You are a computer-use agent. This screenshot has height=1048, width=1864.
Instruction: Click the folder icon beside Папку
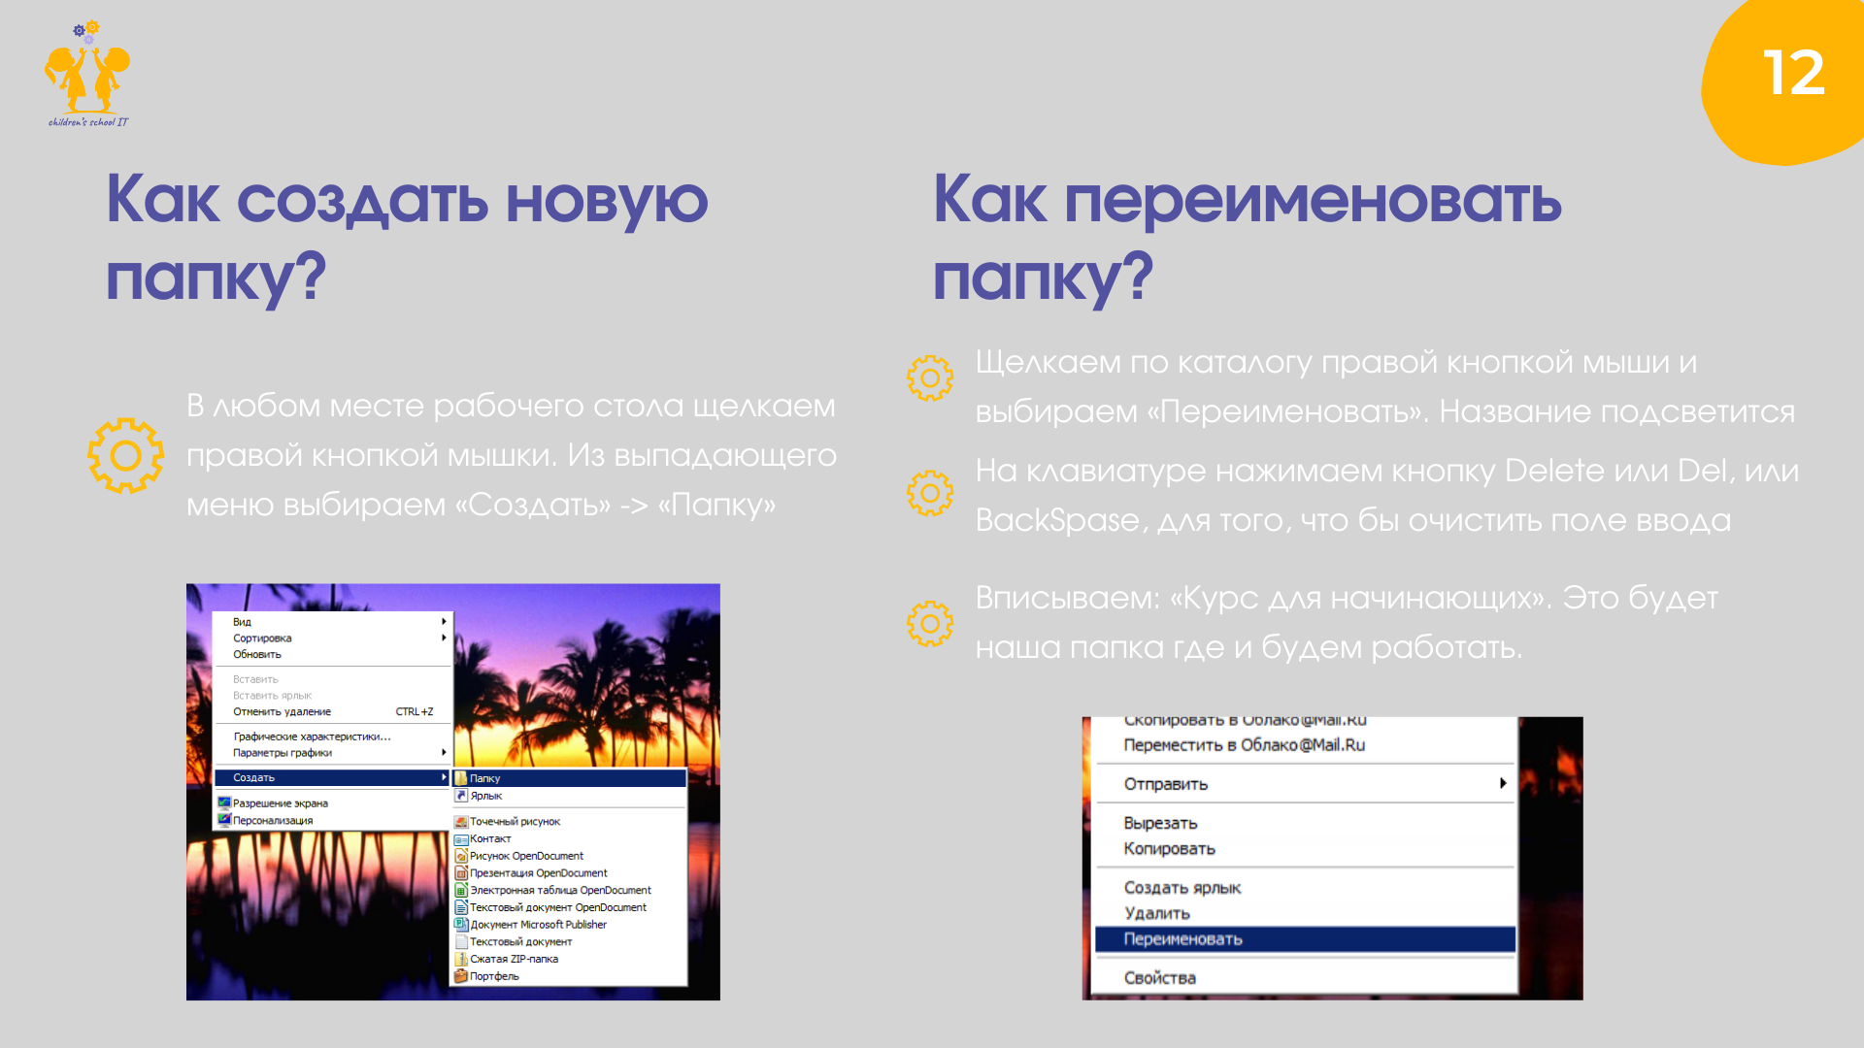[x=461, y=778]
